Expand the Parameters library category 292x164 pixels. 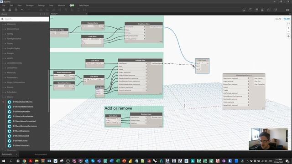click(5, 77)
